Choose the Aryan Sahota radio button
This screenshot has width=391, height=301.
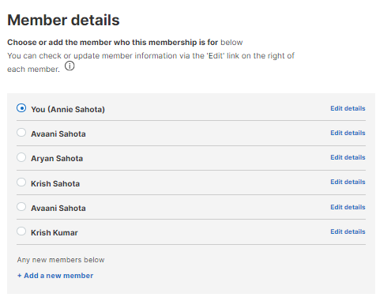coord(21,157)
